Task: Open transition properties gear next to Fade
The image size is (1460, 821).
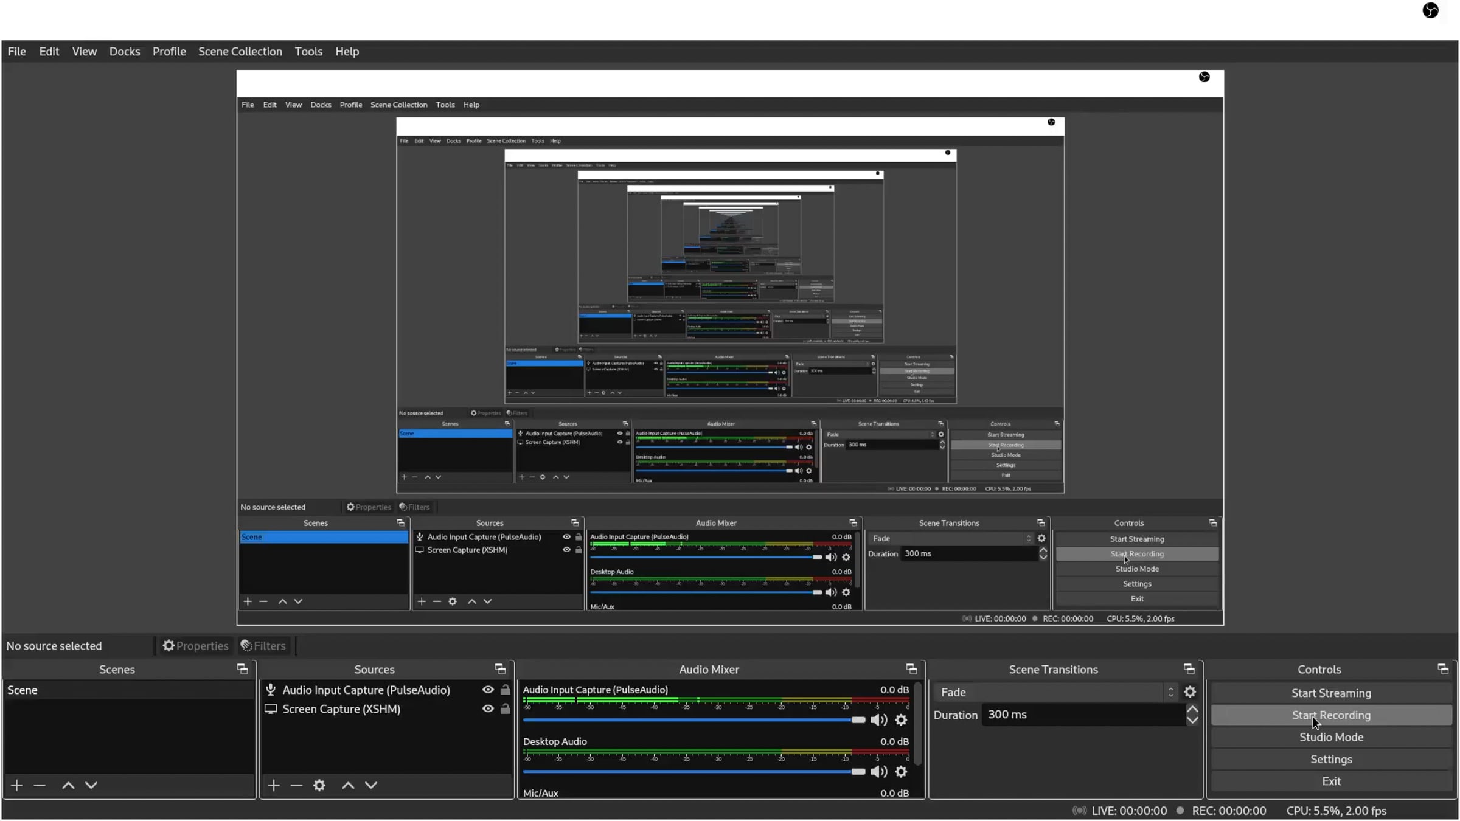Action: pyautogui.click(x=1190, y=692)
